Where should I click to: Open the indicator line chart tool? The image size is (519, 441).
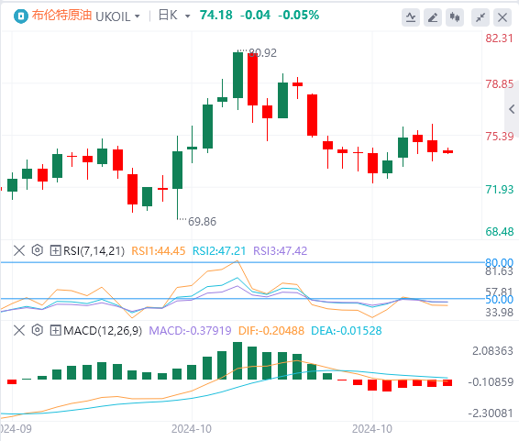coord(411,17)
